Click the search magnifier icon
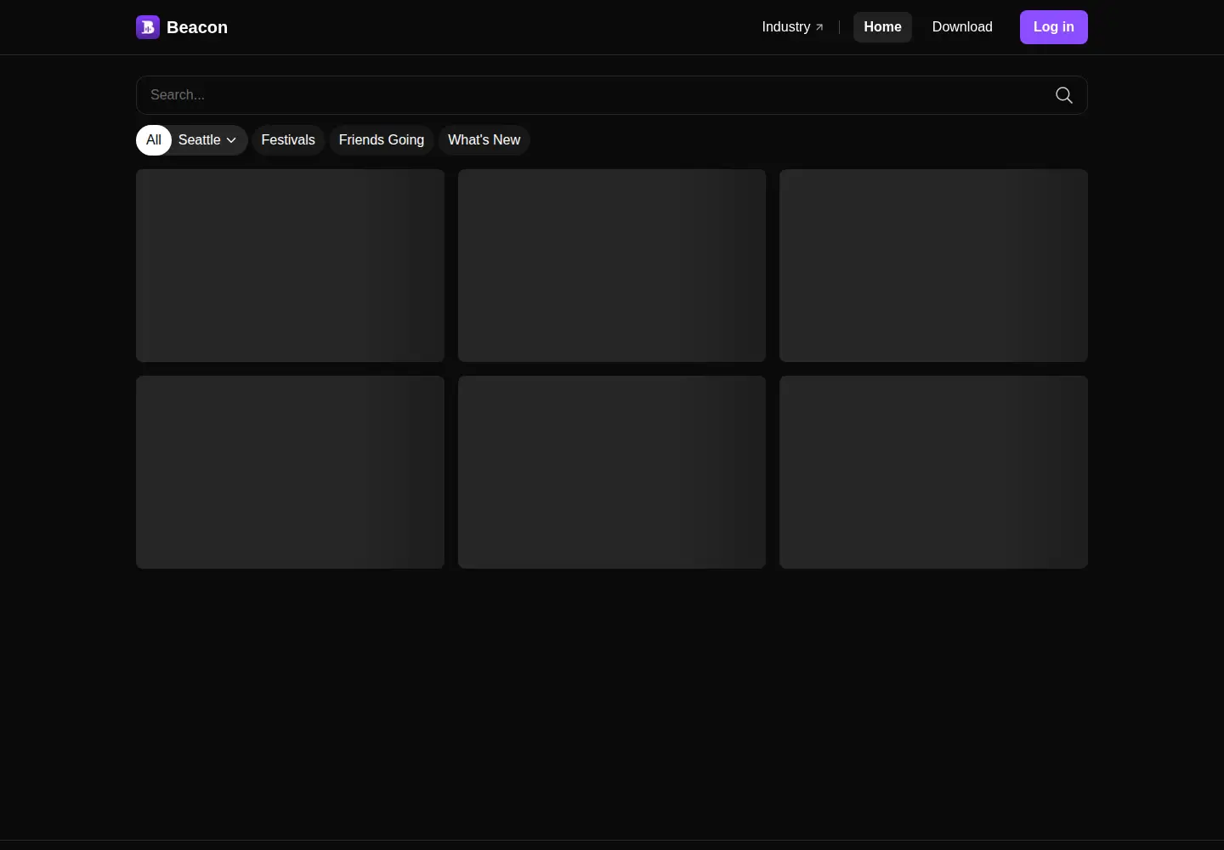 tap(1063, 95)
